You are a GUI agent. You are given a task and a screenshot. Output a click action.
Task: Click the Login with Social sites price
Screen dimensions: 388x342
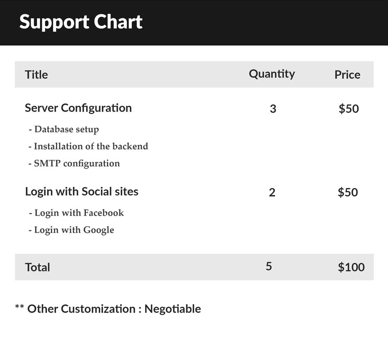(347, 192)
